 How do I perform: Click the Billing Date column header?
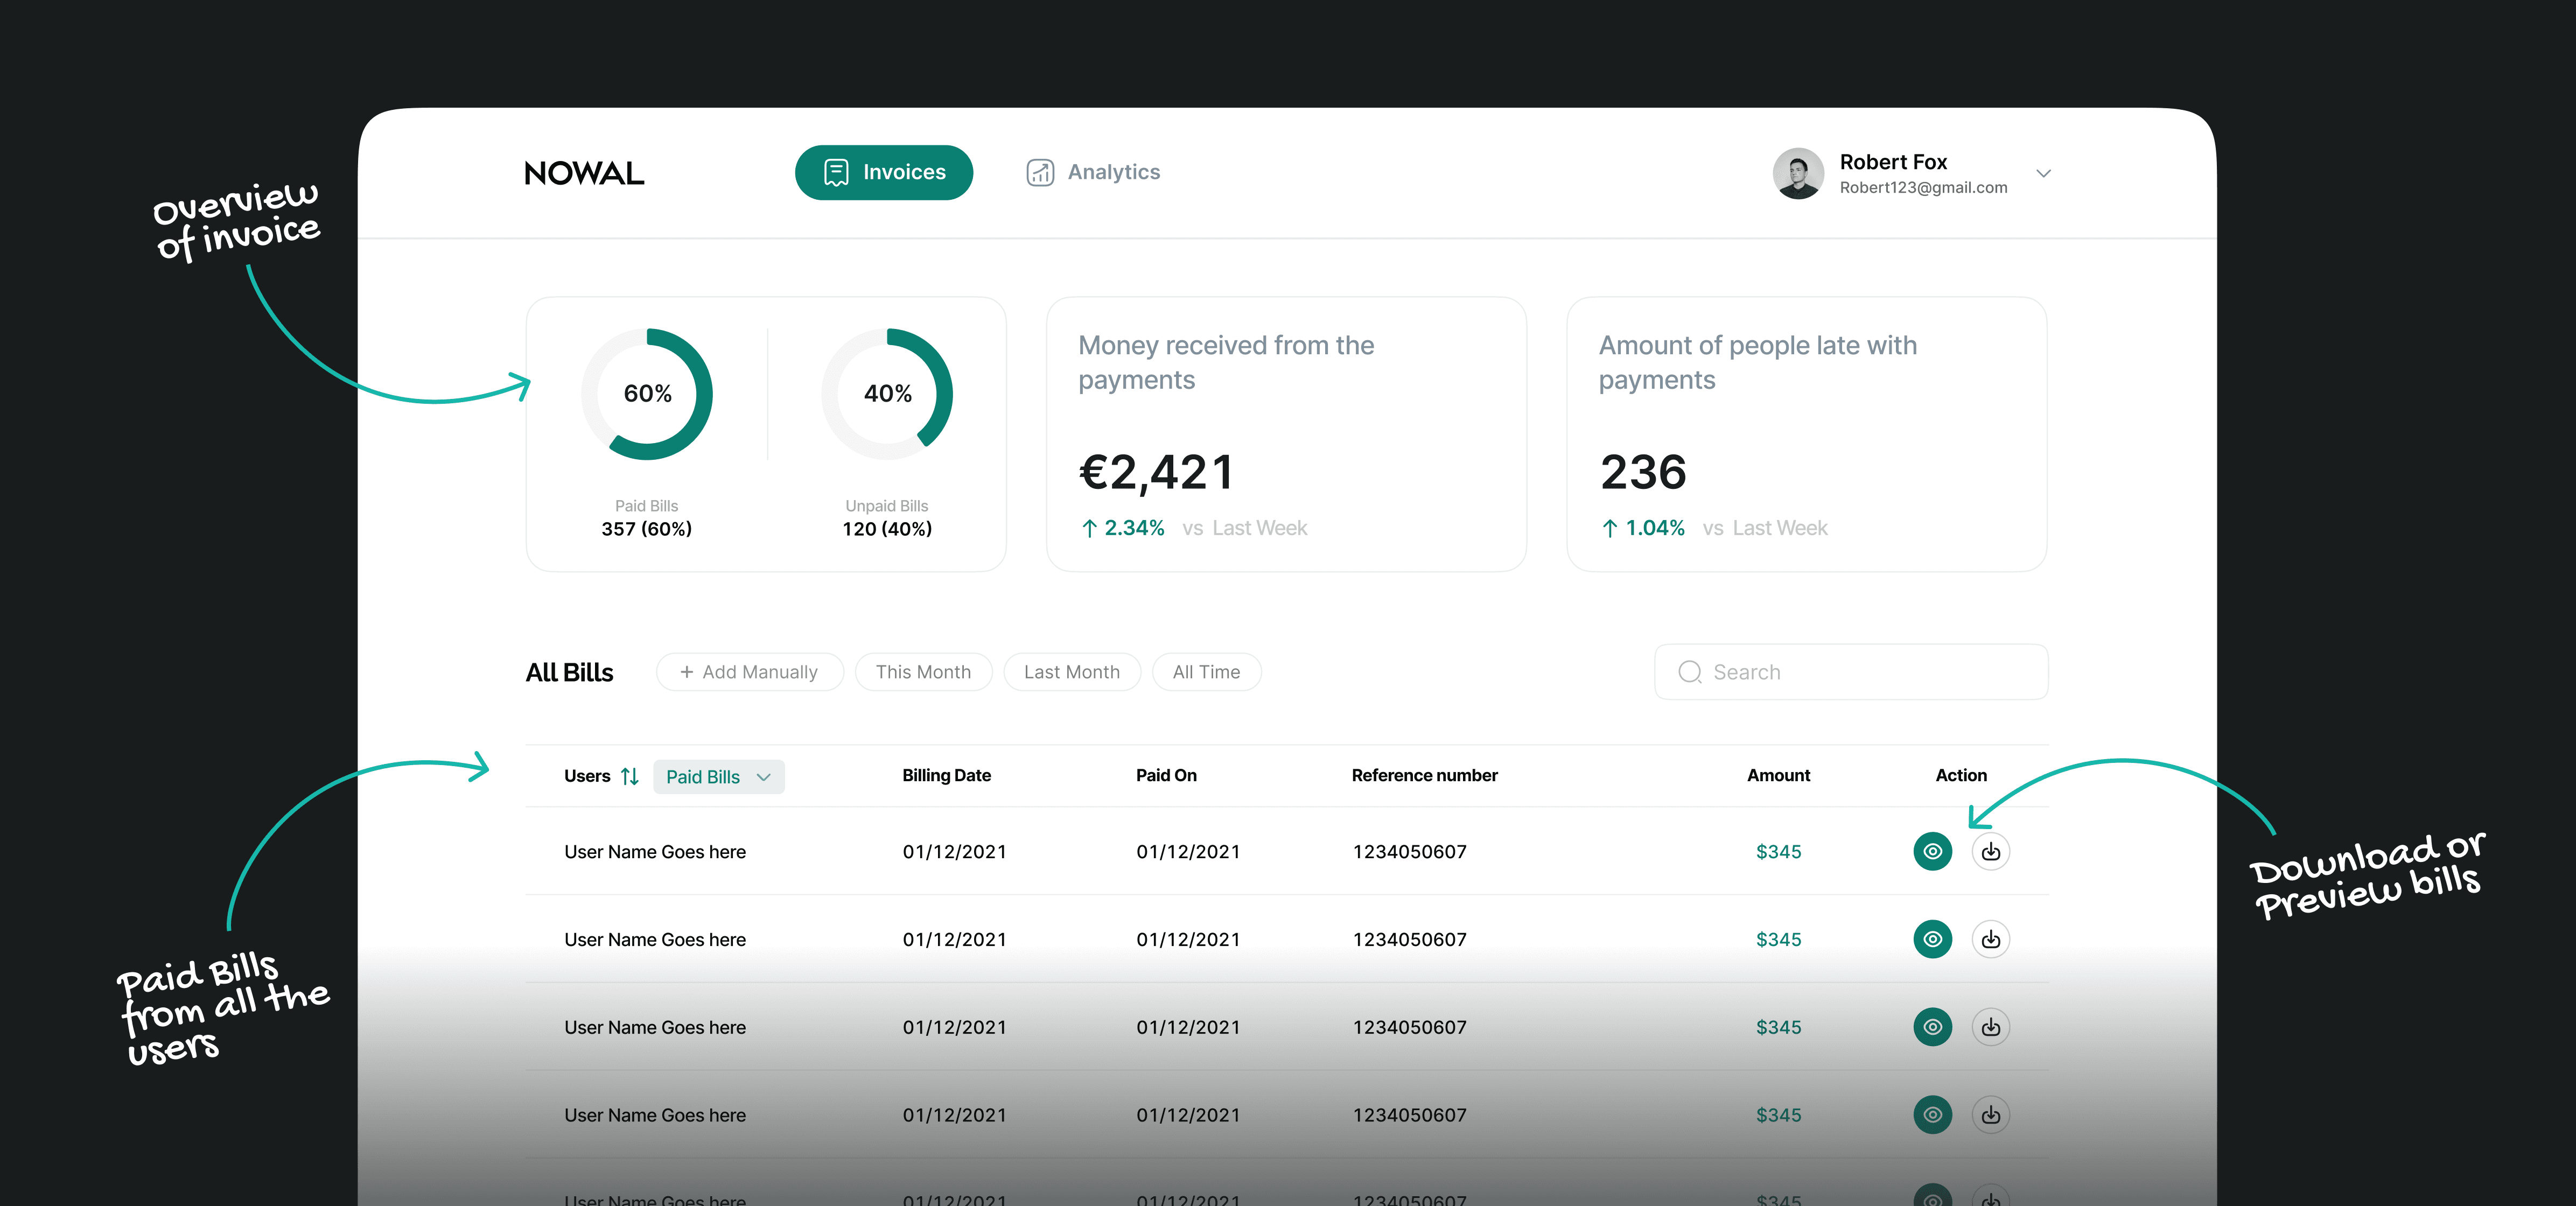(x=946, y=775)
